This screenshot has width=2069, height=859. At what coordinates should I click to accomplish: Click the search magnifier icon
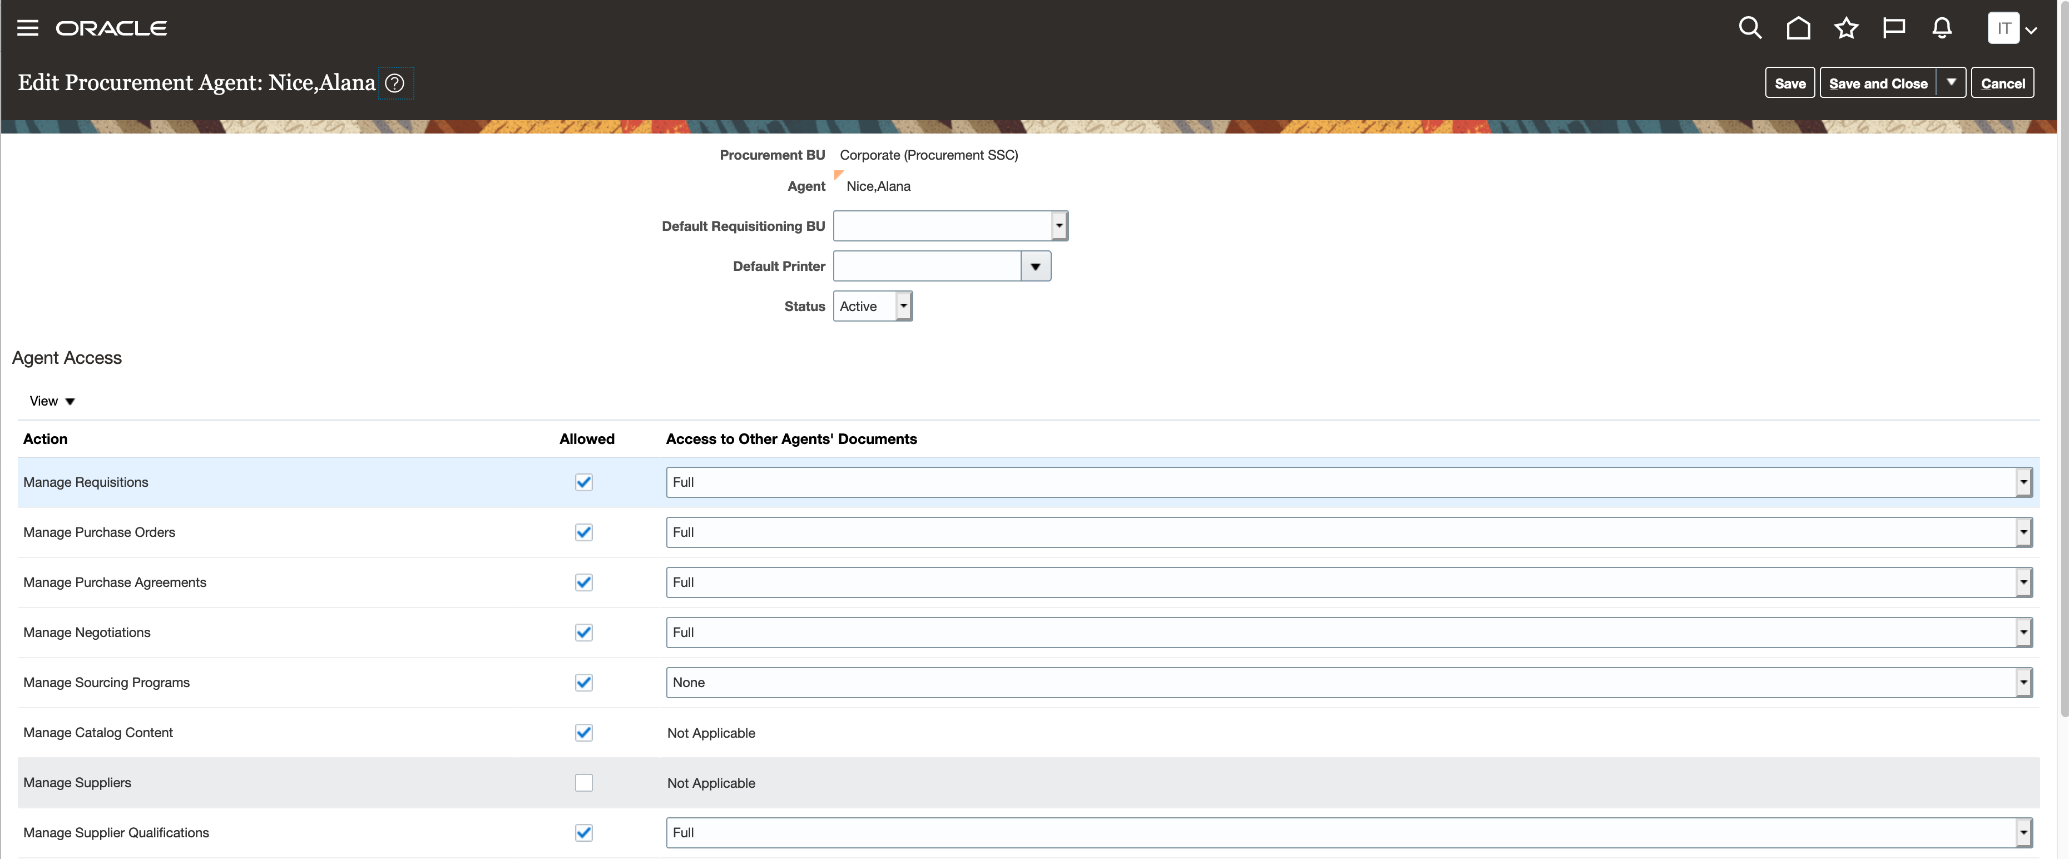coord(1750,28)
